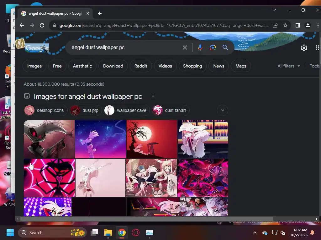Open the pale pink dancing thumbnail
The image size is (321, 240).
pos(101,178)
